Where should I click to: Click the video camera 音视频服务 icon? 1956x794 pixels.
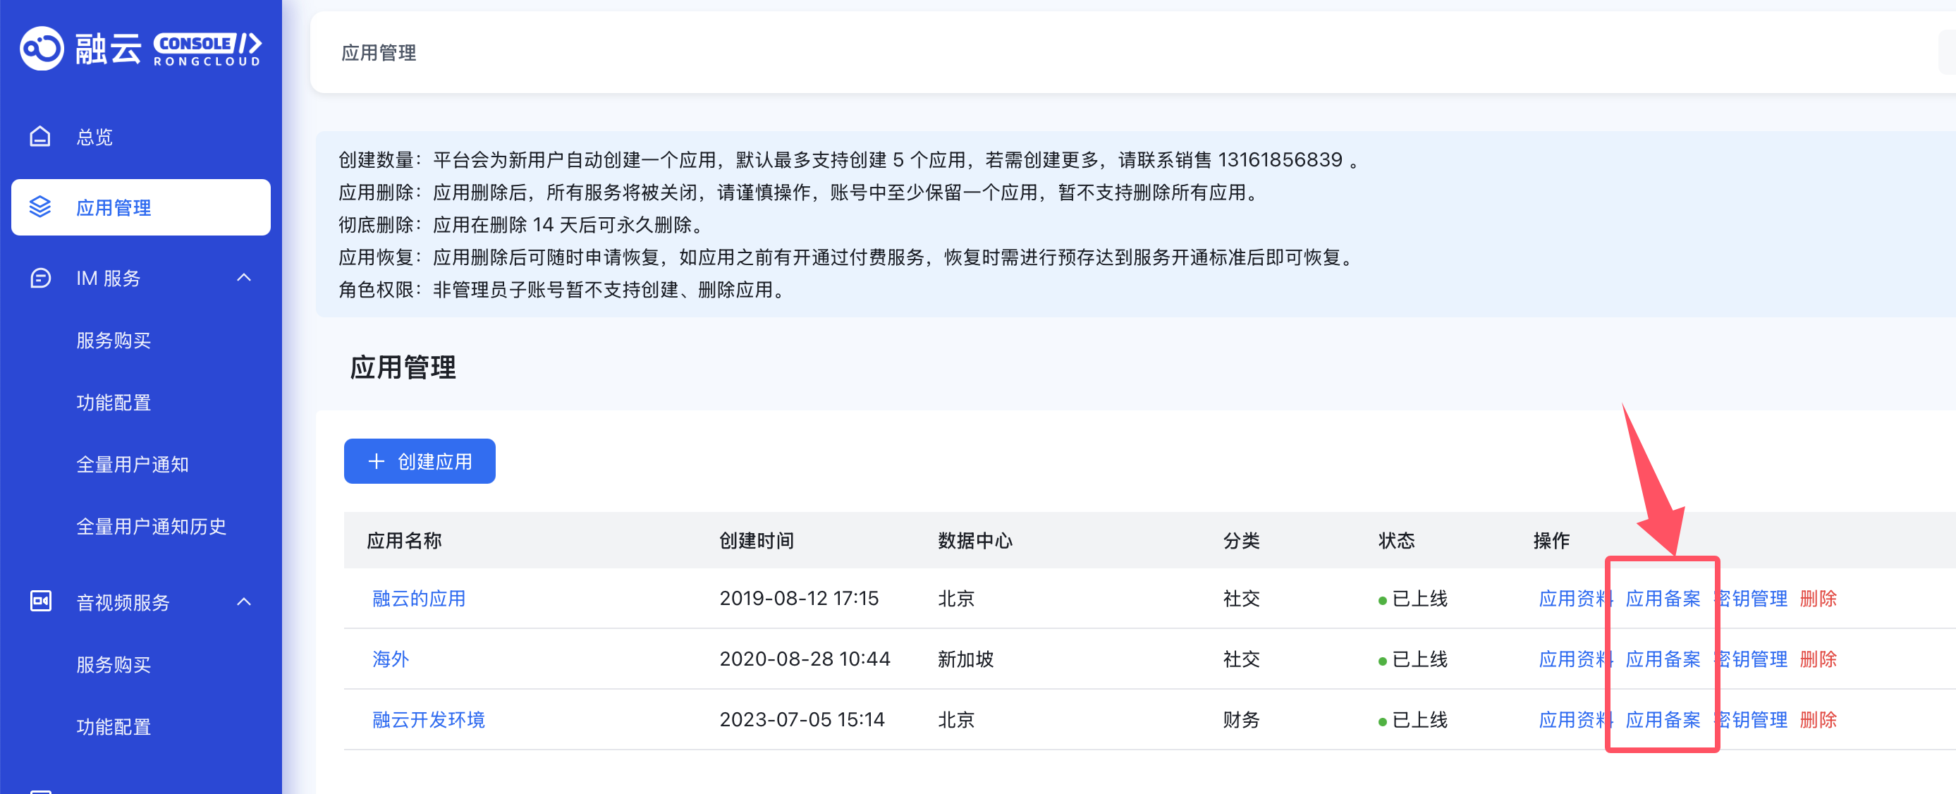[x=40, y=602]
